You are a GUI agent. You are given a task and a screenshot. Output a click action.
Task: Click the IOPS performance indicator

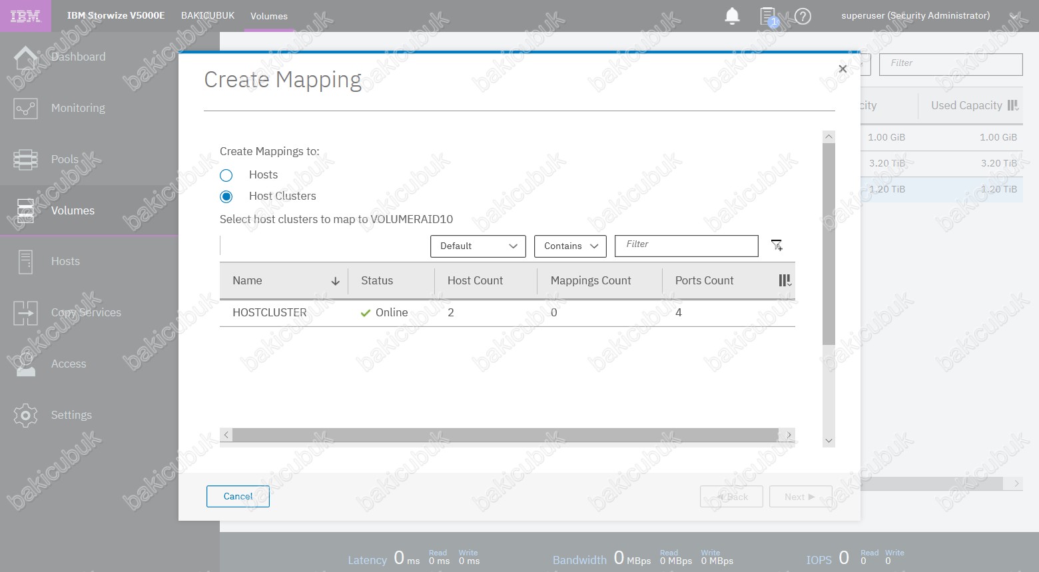pos(855,558)
